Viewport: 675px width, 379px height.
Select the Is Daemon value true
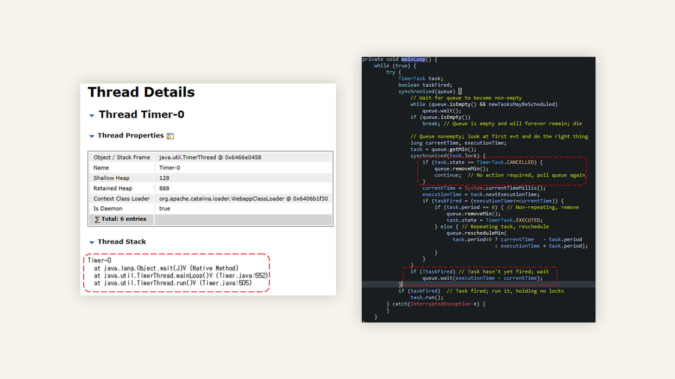[165, 208]
